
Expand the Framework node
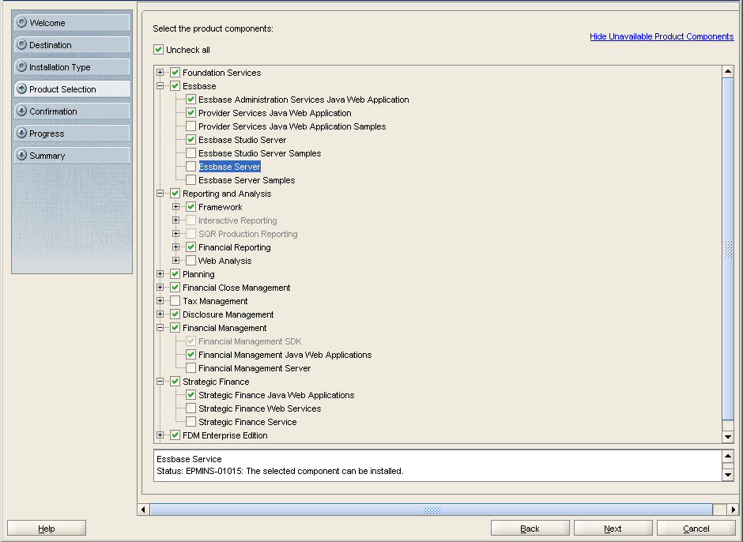click(175, 206)
